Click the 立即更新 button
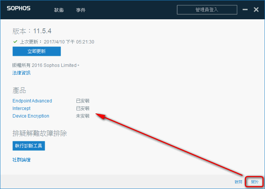 coord(36,51)
